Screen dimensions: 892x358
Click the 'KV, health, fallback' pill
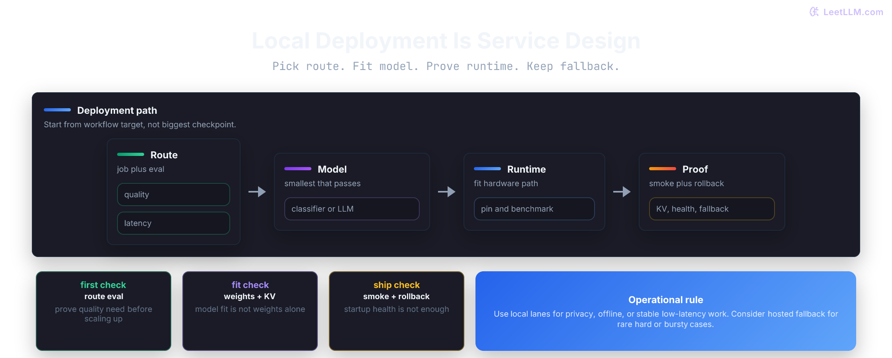point(712,209)
